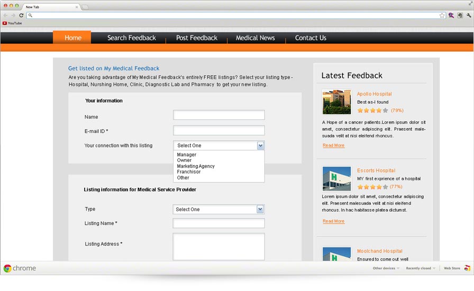Expand the connection with listing dropdown
Image resolution: width=474 pixels, height=291 pixels.
(260, 145)
